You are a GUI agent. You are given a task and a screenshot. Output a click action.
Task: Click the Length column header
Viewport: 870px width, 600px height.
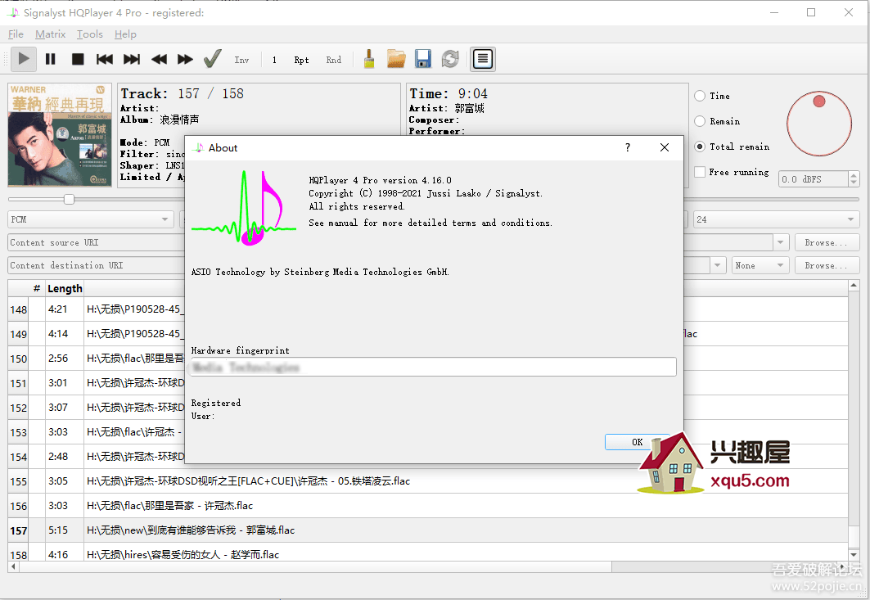[65, 289]
